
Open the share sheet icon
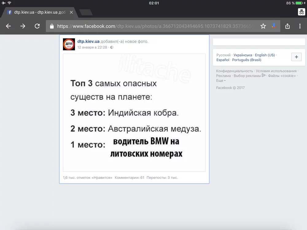point(287,26)
